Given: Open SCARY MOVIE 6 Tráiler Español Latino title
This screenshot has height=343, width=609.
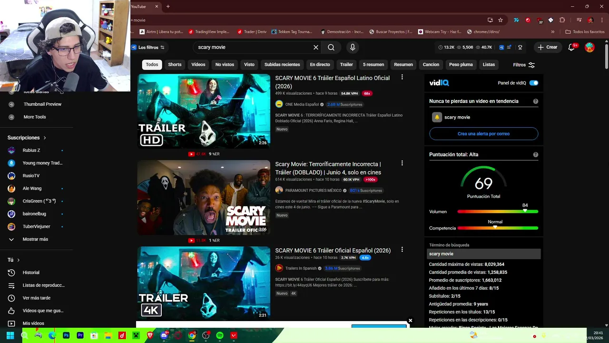Looking at the screenshot, I should [x=332, y=82].
